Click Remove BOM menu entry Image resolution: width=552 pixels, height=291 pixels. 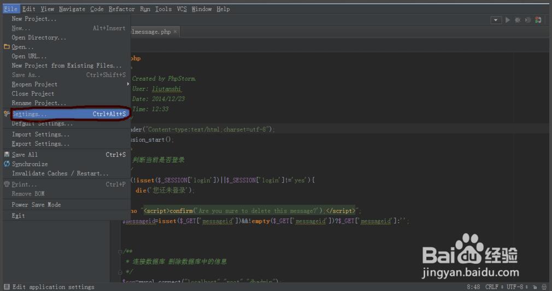coord(67,193)
